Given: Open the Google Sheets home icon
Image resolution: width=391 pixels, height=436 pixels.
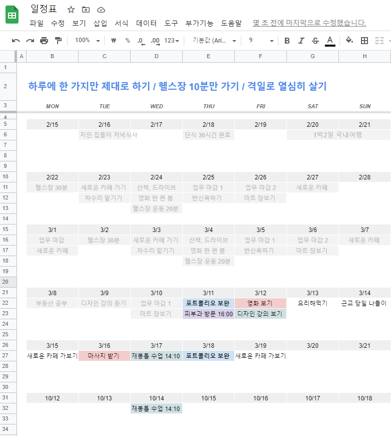Looking at the screenshot, I should click(x=12, y=15).
